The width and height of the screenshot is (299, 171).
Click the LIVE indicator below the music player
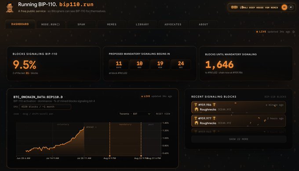point(261,32)
